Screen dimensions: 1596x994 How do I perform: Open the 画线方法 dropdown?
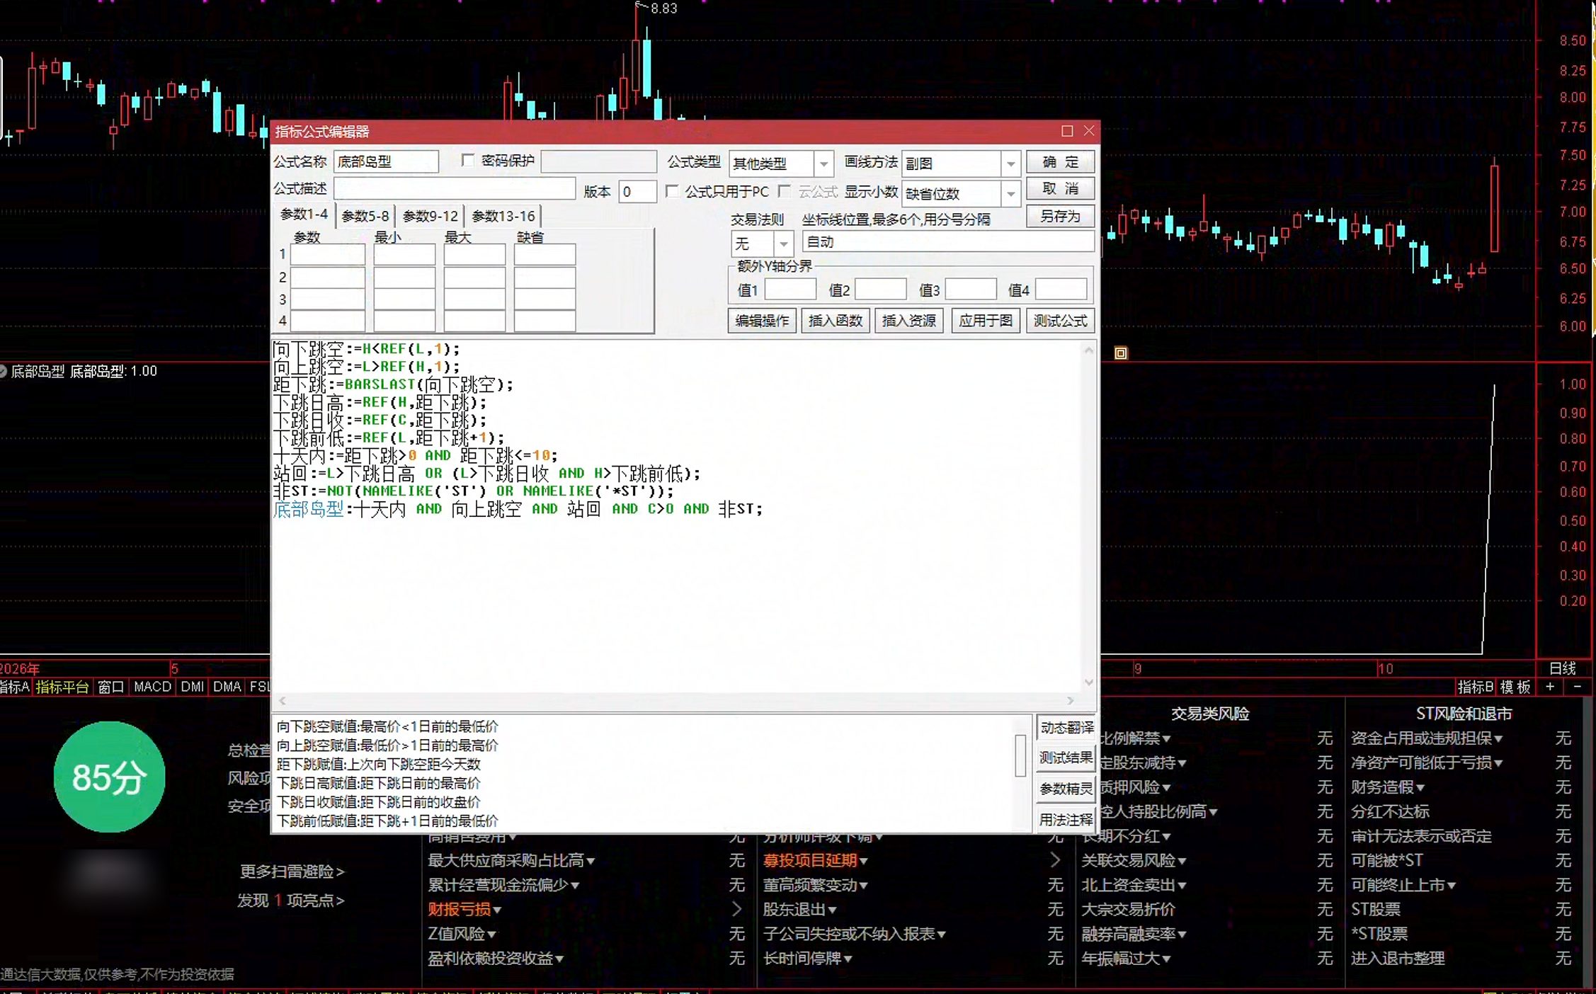1010,164
